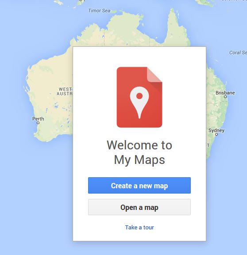247x255 pixels.
Task: Click the Coral Sea label on map
Action: click(x=238, y=53)
